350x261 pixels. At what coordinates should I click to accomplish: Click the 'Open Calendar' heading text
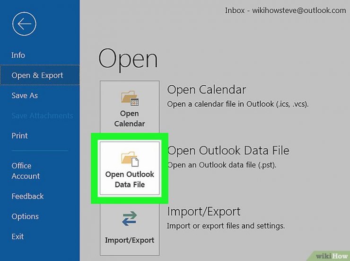[x=207, y=90]
